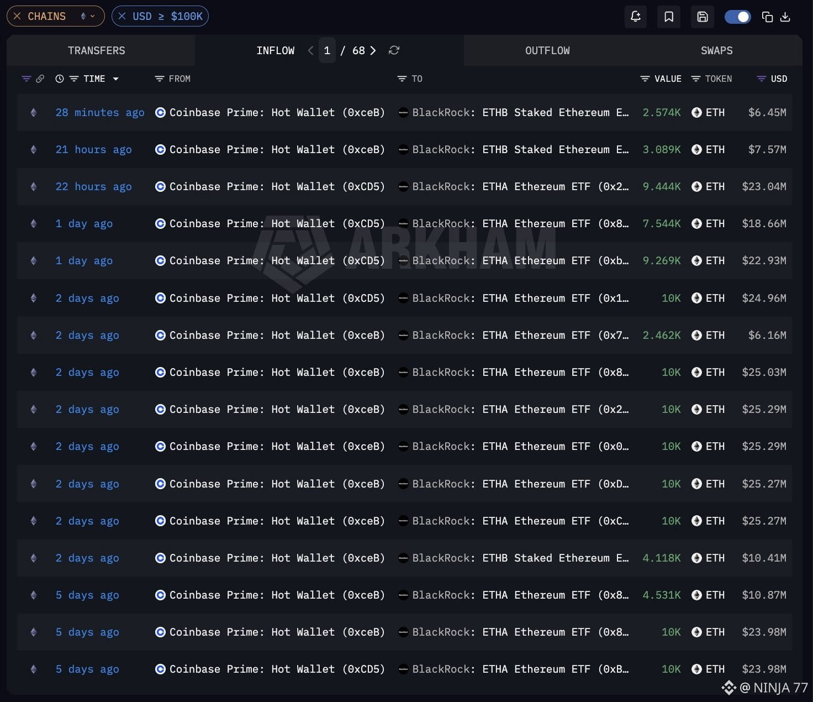This screenshot has height=702, width=813.
Task: Open the 28 minutes ago transaction link
Action: (100, 112)
